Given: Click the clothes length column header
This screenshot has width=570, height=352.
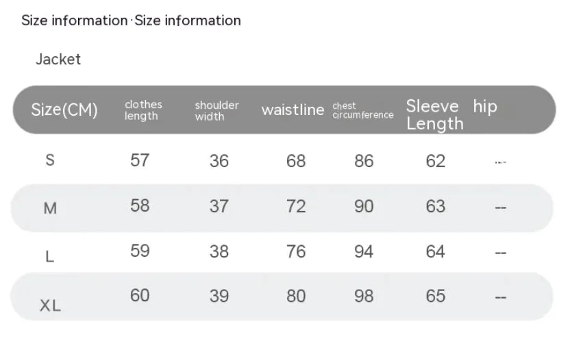Looking at the screenshot, I should tap(143, 110).
